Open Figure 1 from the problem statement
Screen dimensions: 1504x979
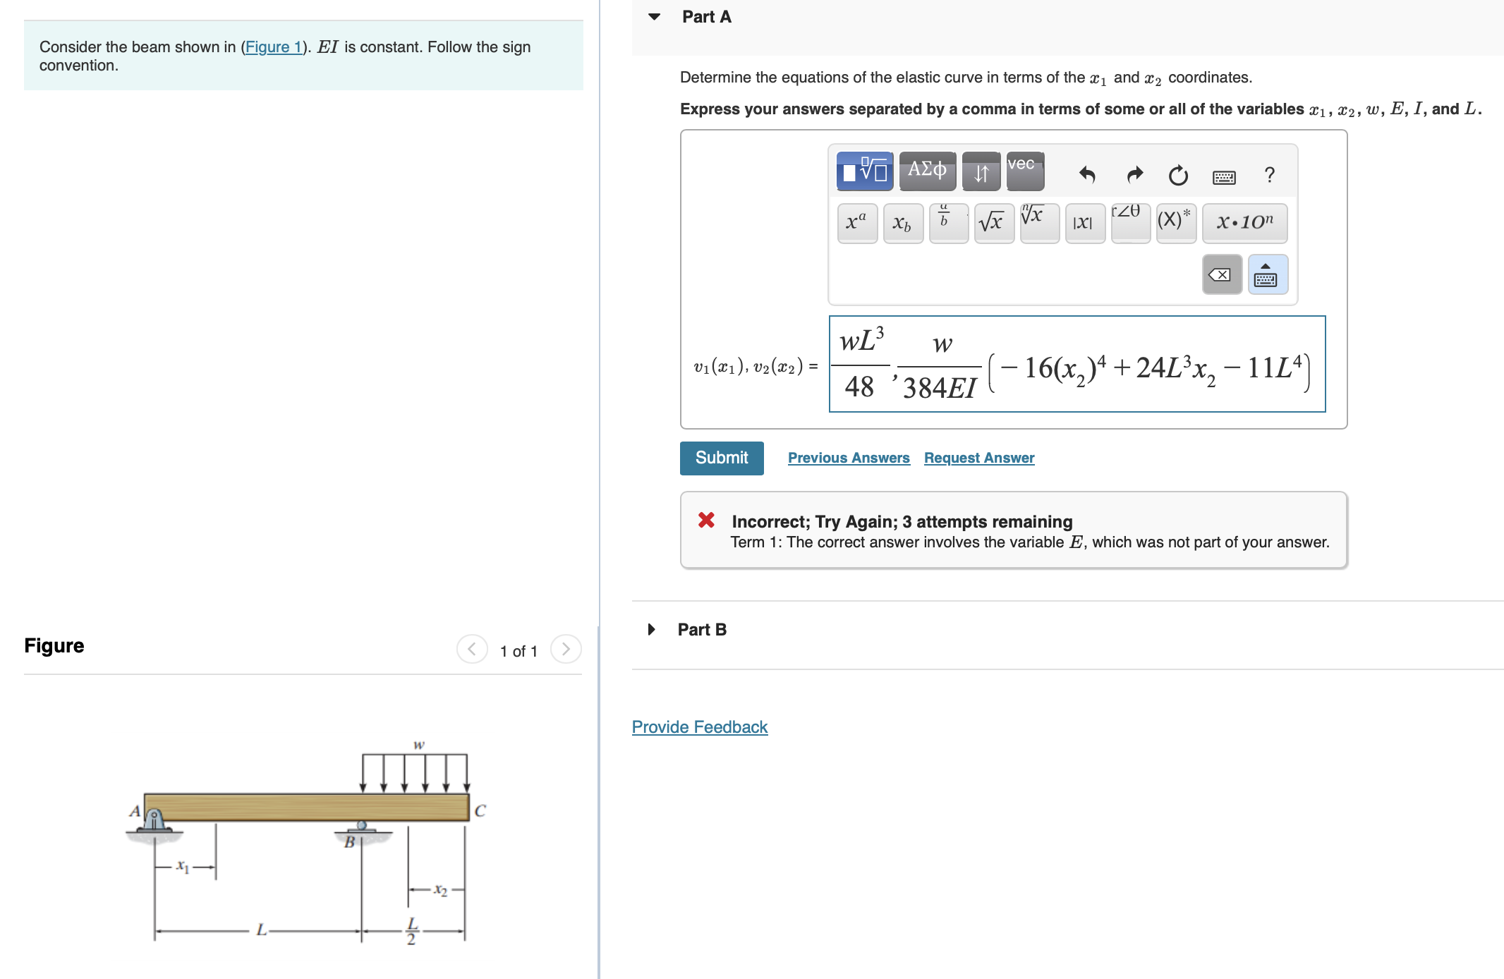tap(274, 47)
